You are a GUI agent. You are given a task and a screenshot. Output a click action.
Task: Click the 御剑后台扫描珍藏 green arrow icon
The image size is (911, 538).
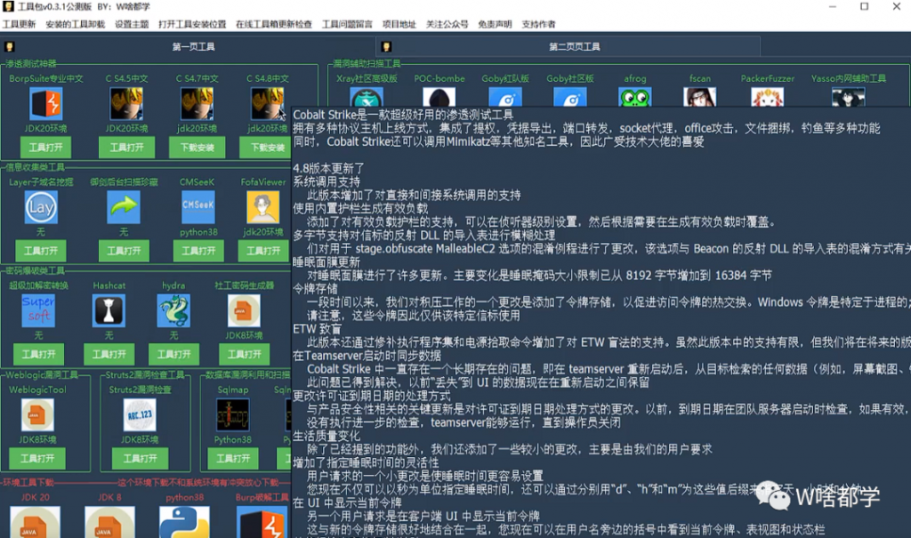point(124,207)
